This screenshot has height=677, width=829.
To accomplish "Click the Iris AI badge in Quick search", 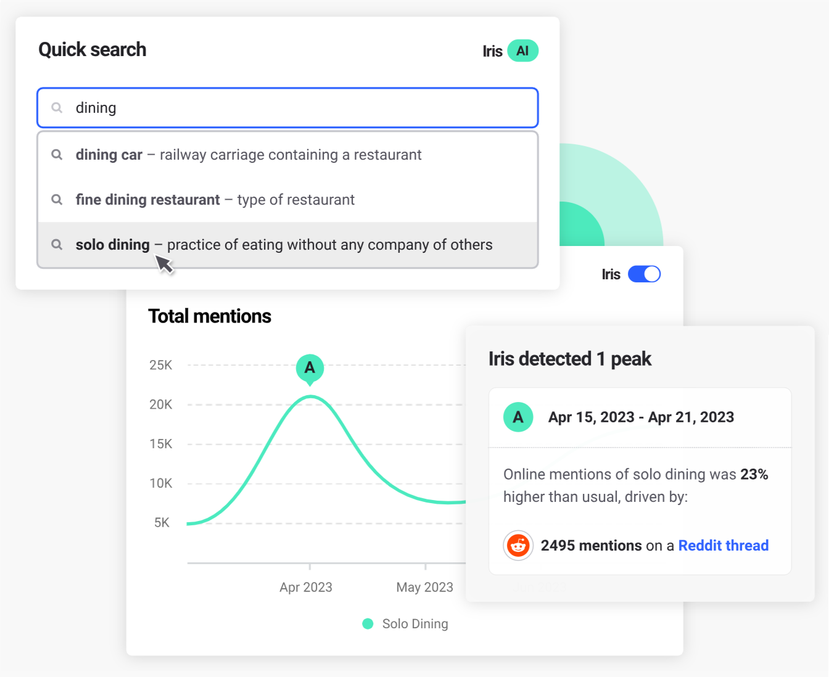I will pyautogui.click(x=522, y=51).
